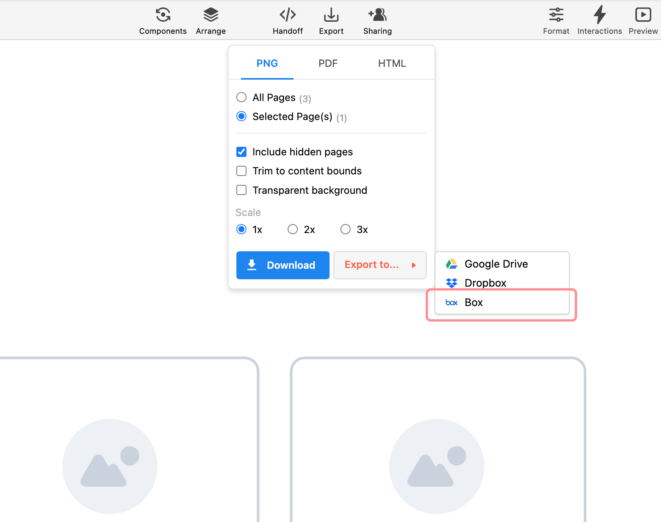Viewport: 661px width, 522px height.
Task: Switch to the PDF tab
Action: [x=328, y=63]
